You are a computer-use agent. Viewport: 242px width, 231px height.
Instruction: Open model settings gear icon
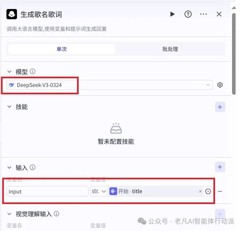click(220, 85)
